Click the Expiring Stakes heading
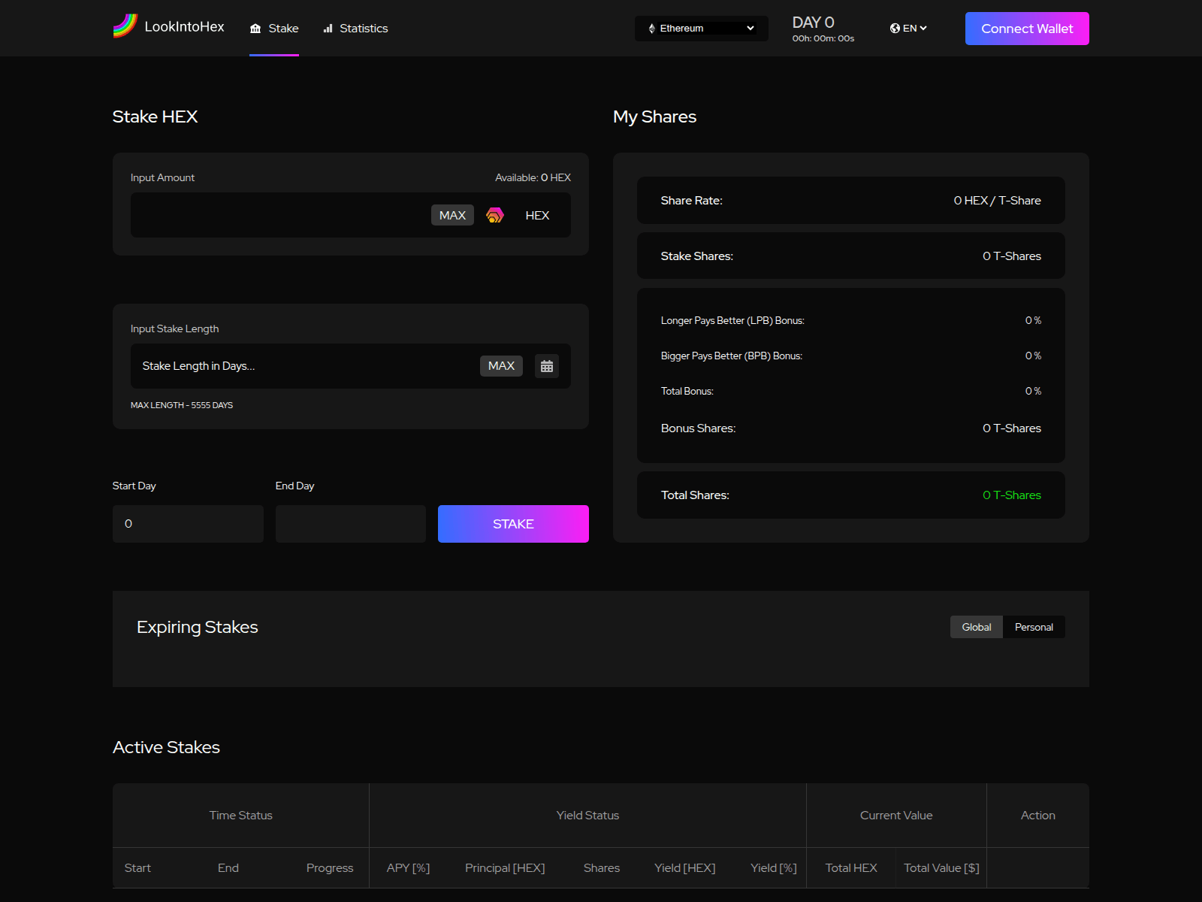Screen dimensions: 1202x902 pyautogui.click(x=198, y=627)
